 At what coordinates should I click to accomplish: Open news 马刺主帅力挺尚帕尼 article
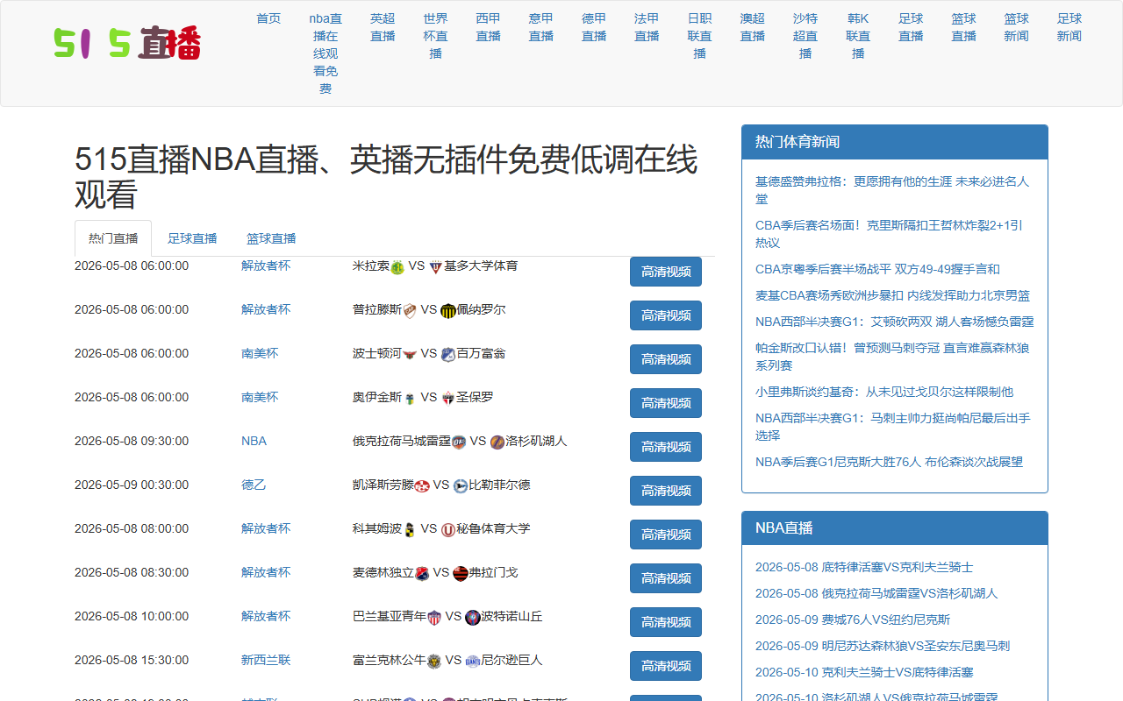coord(893,427)
